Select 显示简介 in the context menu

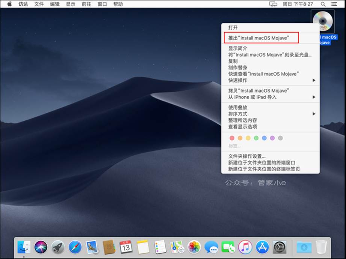click(x=238, y=48)
